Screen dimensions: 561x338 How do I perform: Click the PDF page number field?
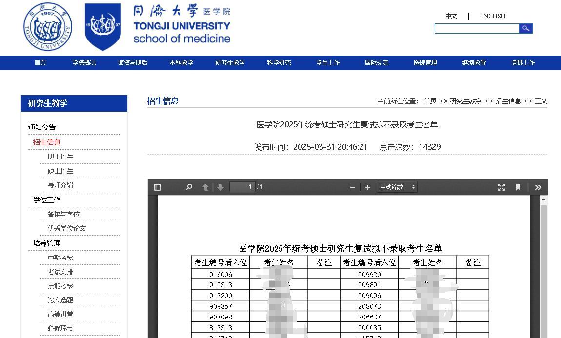pos(242,187)
